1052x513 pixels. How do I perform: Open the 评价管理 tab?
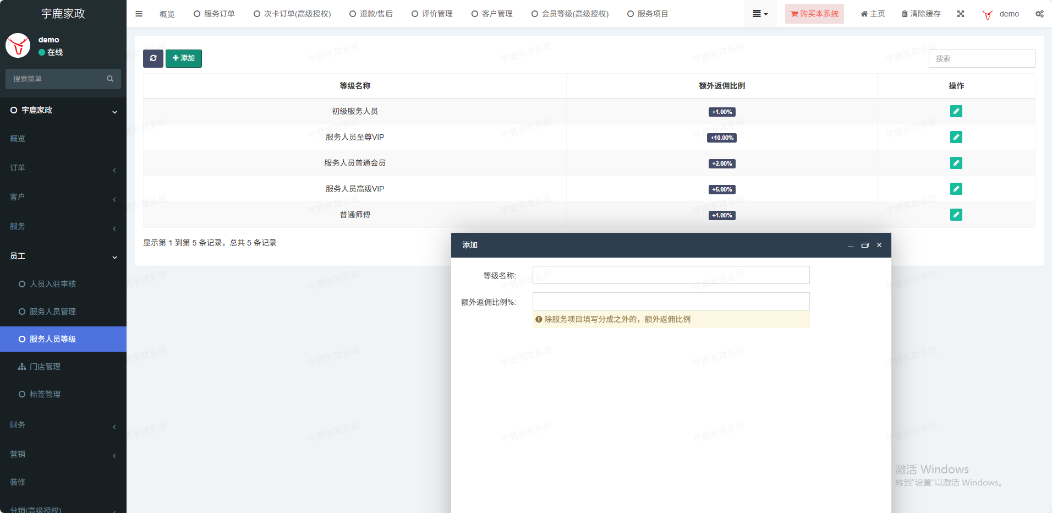pos(432,14)
